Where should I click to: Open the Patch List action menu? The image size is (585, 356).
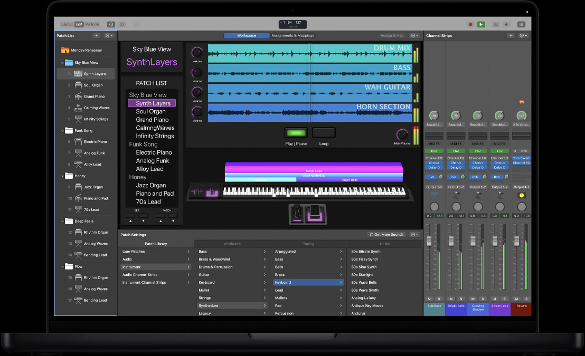pyautogui.click(x=108, y=35)
